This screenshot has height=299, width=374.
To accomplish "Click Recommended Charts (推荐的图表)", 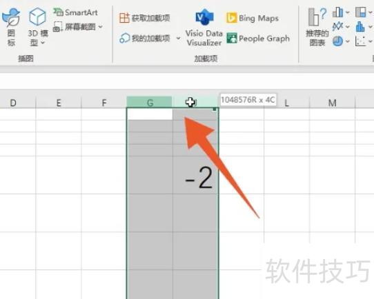I will (x=317, y=28).
